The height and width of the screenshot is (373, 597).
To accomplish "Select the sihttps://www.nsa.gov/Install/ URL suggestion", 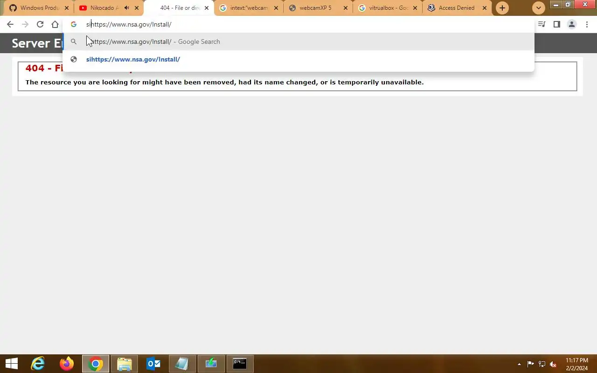I will [x=298, y=59].
